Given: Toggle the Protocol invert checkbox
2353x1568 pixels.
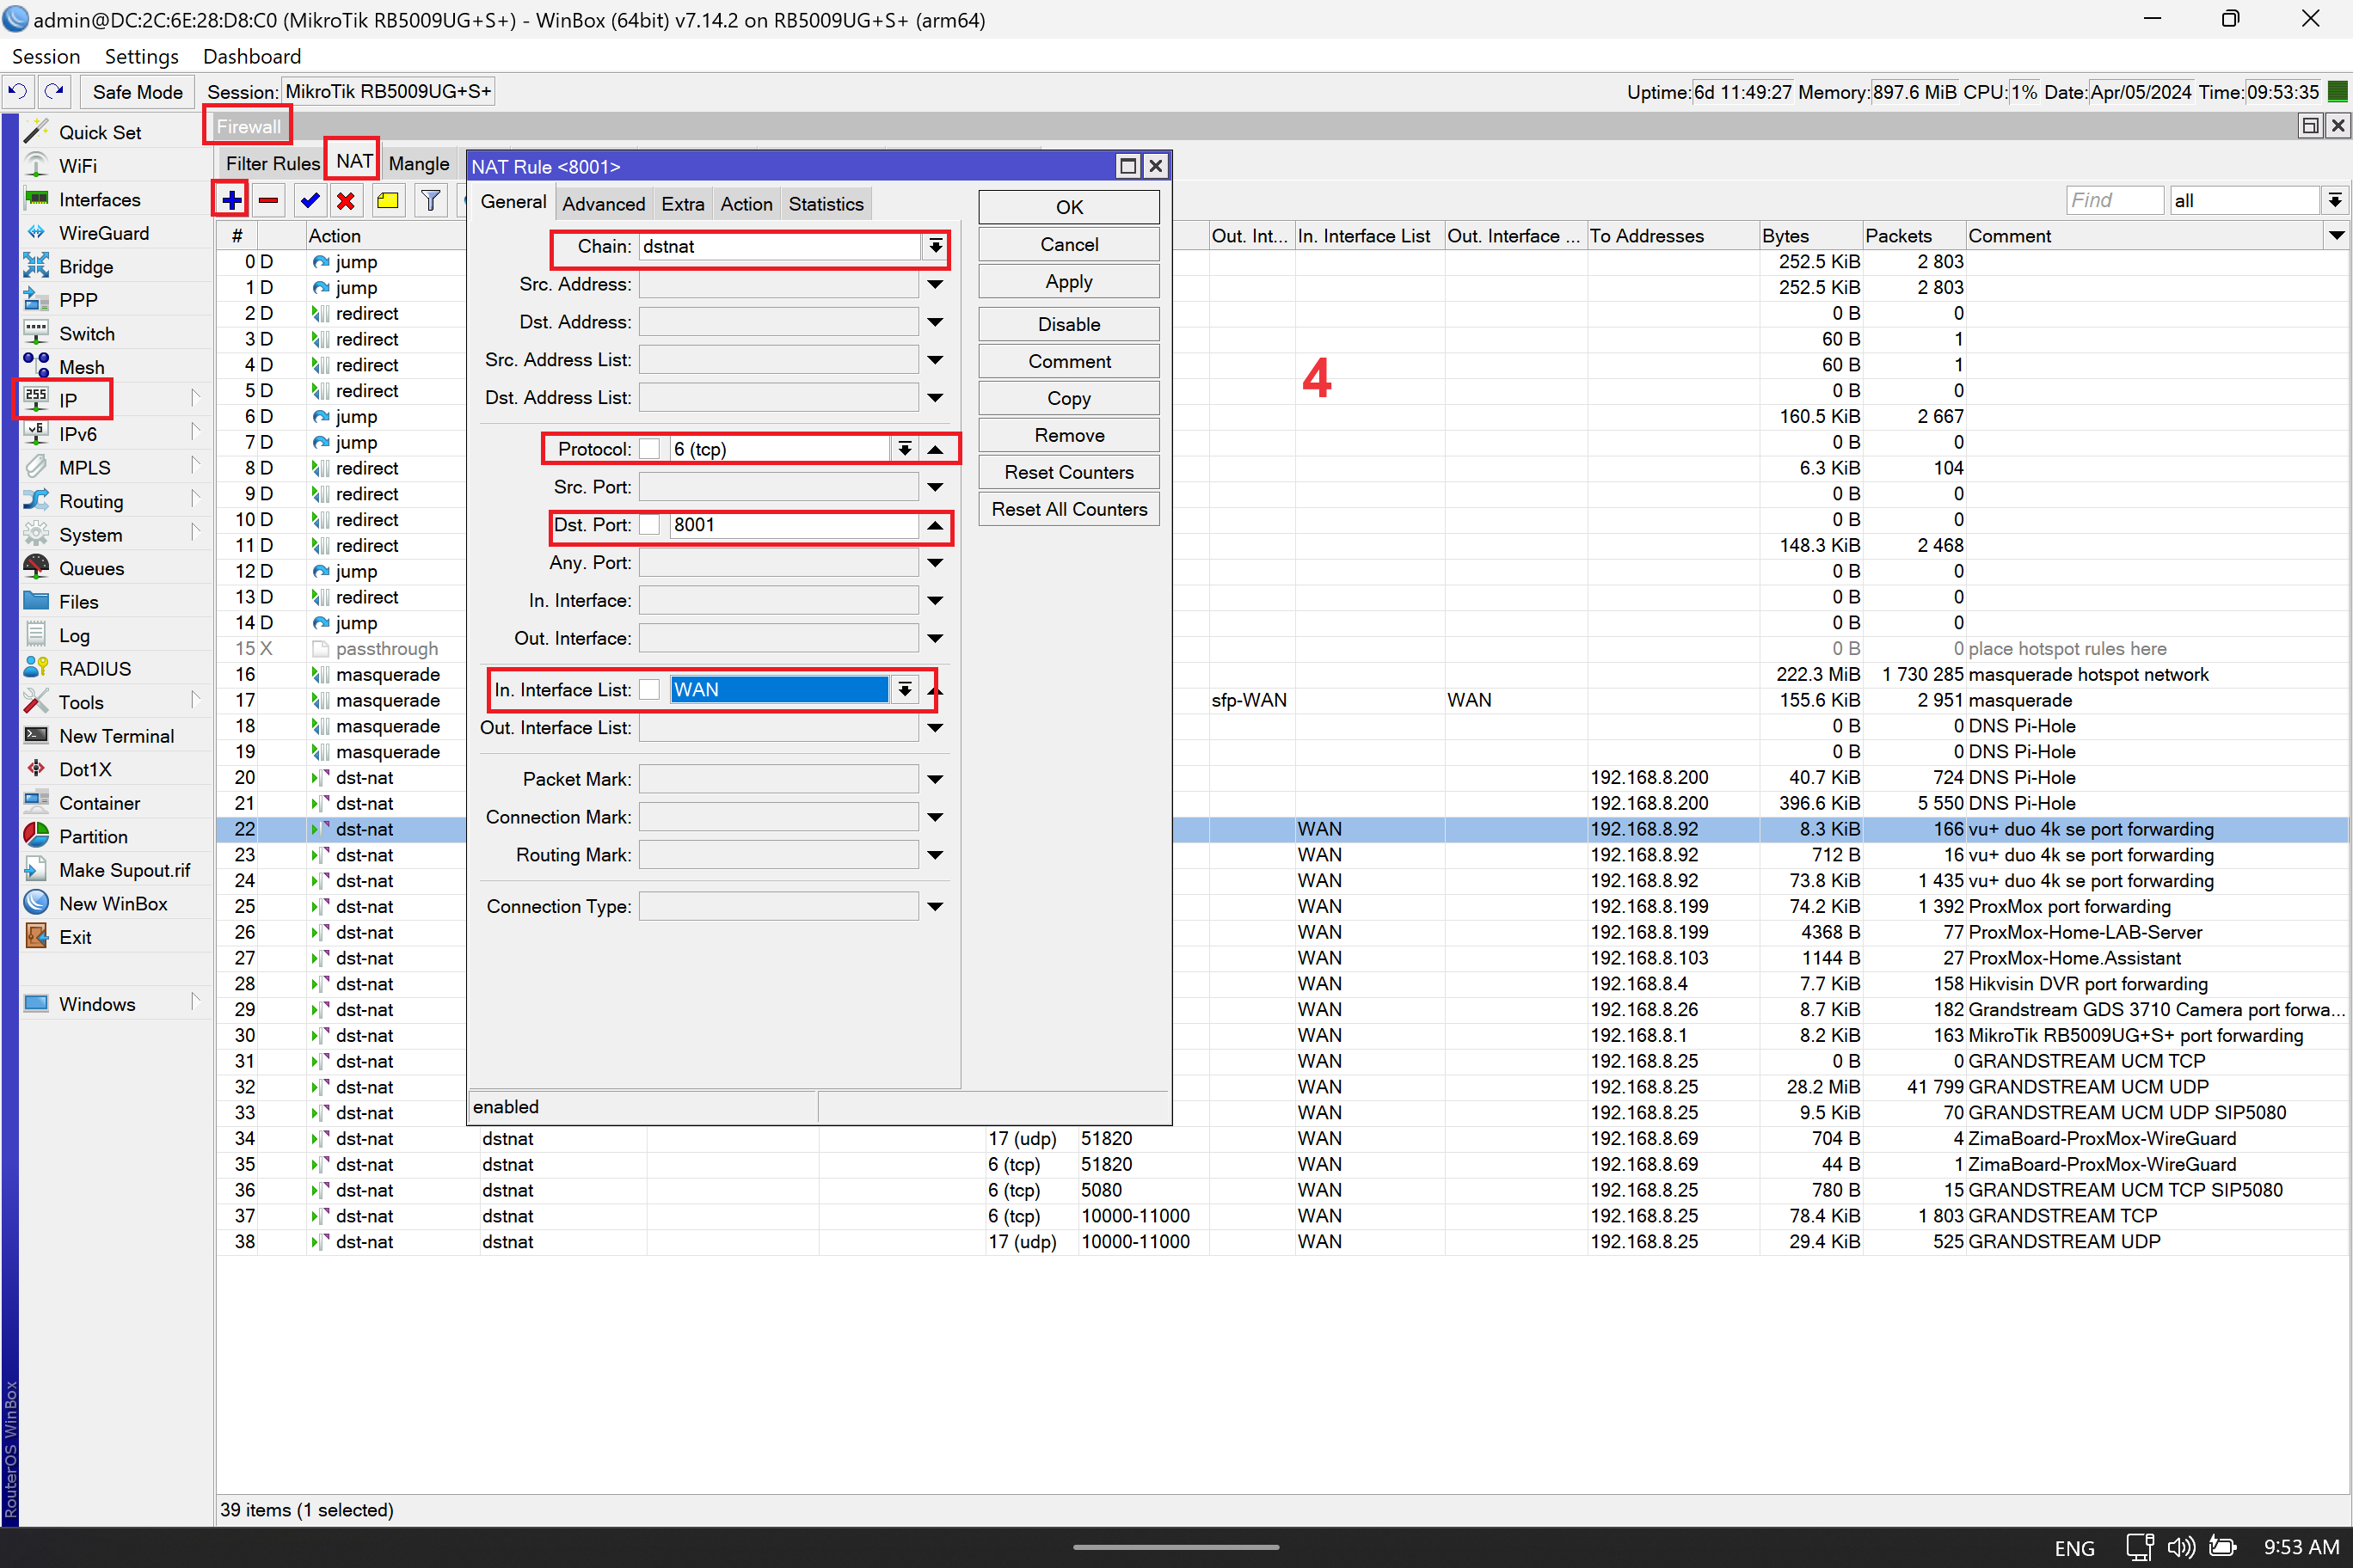Looking at the screenshot, I should [649, 449].
